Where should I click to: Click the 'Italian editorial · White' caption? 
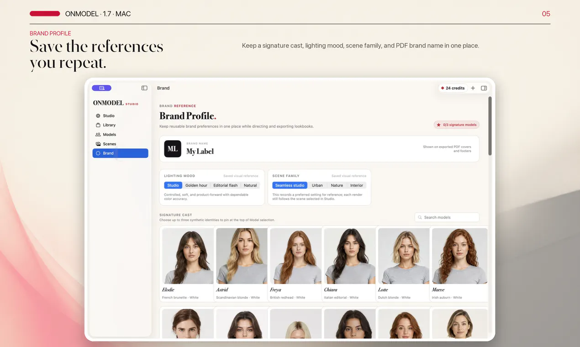341,298
